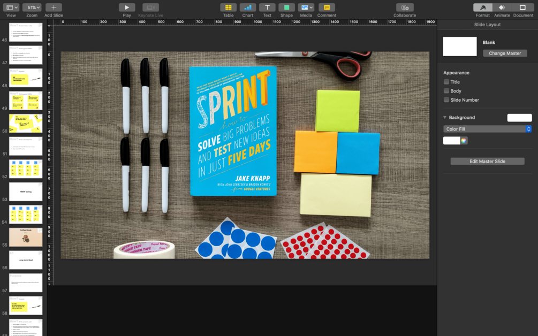Enable the Slide Number checkbox
Image resolution: width=538 pixels, height=336 pixels.
point(446,100)
